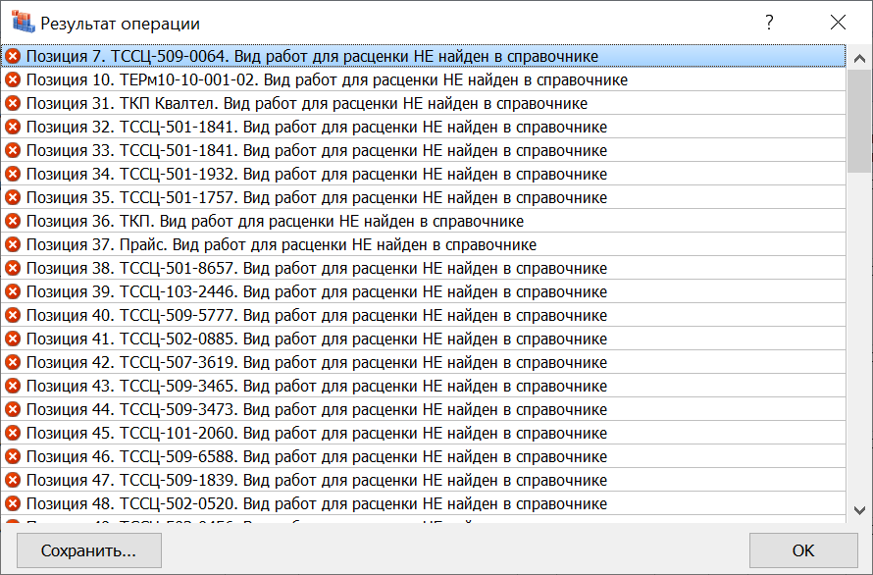Select the row Позиция 10. ТЕРм10-10-001-02
The image size is (873, 575).
[x=423, y=79]
